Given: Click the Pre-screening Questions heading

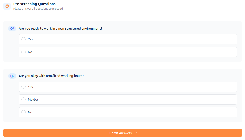Looking at the screenshot, I should tap(34, 4).
